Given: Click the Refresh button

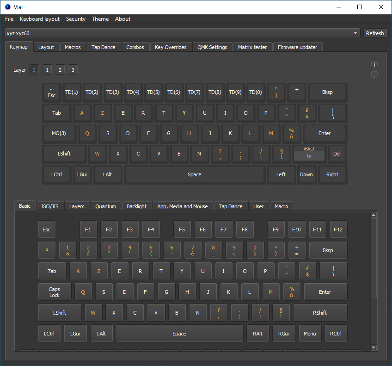Looking at the screenshot, I should tap(375, 33).
